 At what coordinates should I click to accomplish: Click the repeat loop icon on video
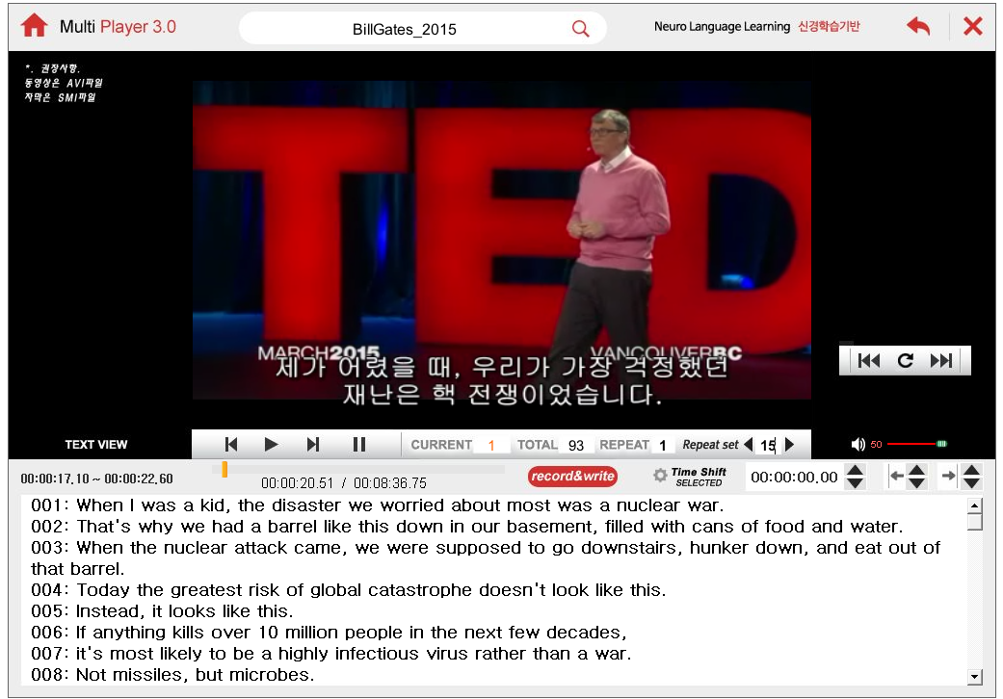(x=905, y=360)
